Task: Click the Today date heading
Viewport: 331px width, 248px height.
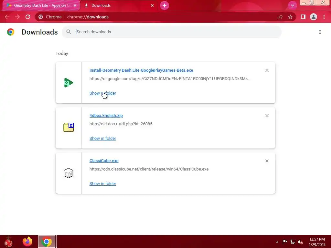Action: pyautogui.click(x=62, y=53)
